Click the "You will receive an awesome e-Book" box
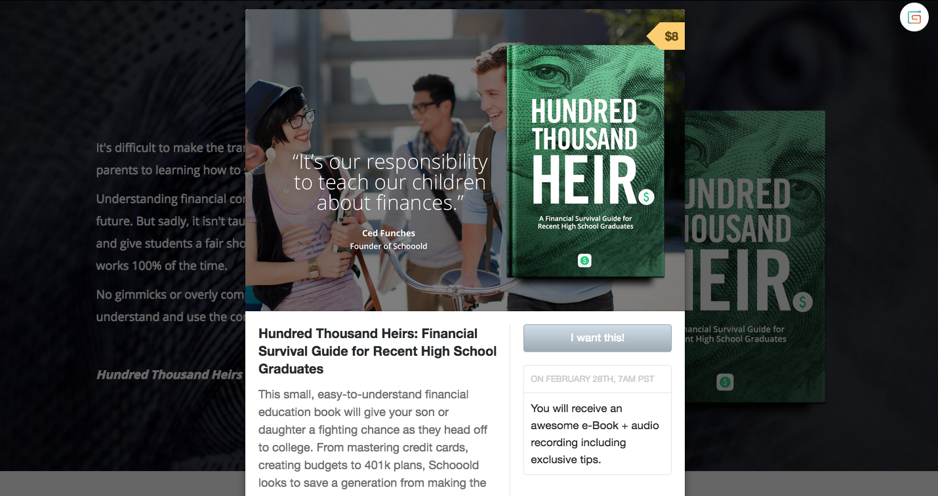Screen dimensions: 938x496 [x=598, y=434]
